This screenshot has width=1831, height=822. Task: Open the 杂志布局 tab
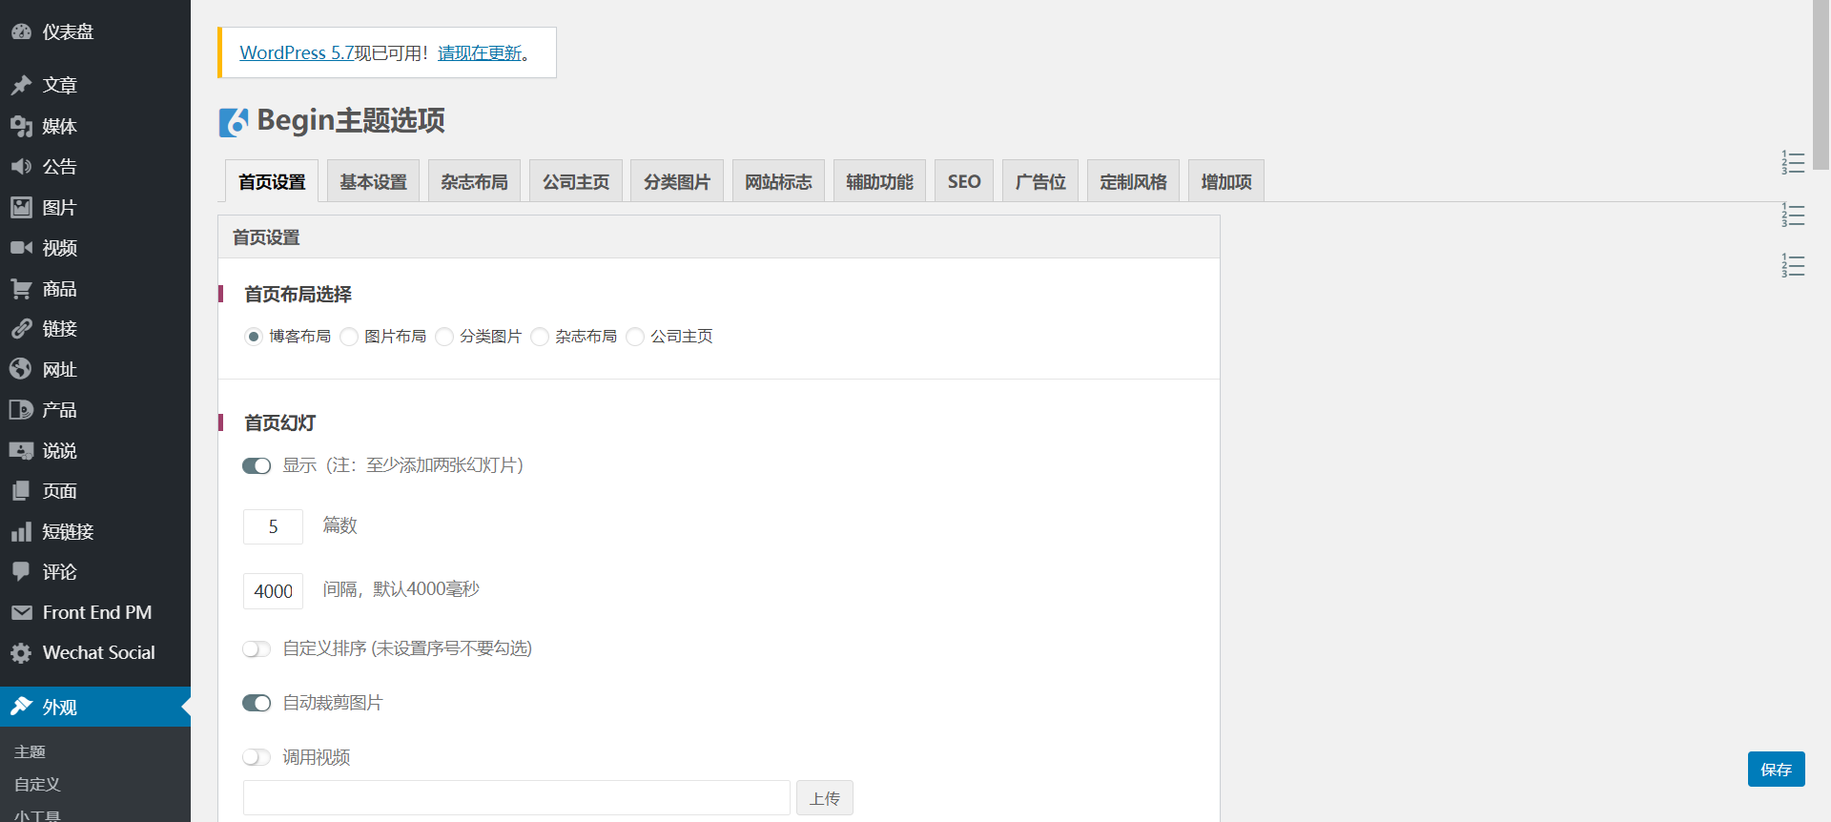click(474, 181)
